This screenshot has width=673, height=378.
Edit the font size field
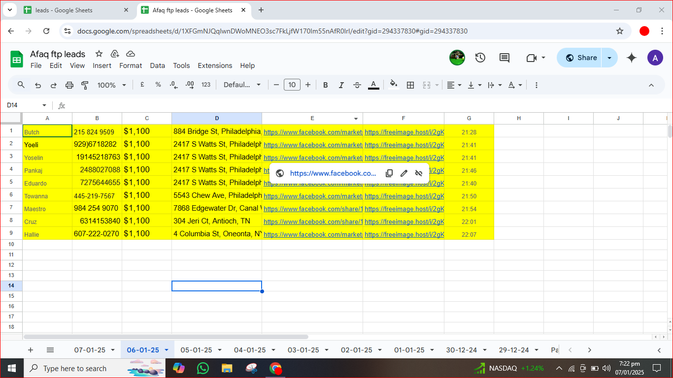point(292,85)
